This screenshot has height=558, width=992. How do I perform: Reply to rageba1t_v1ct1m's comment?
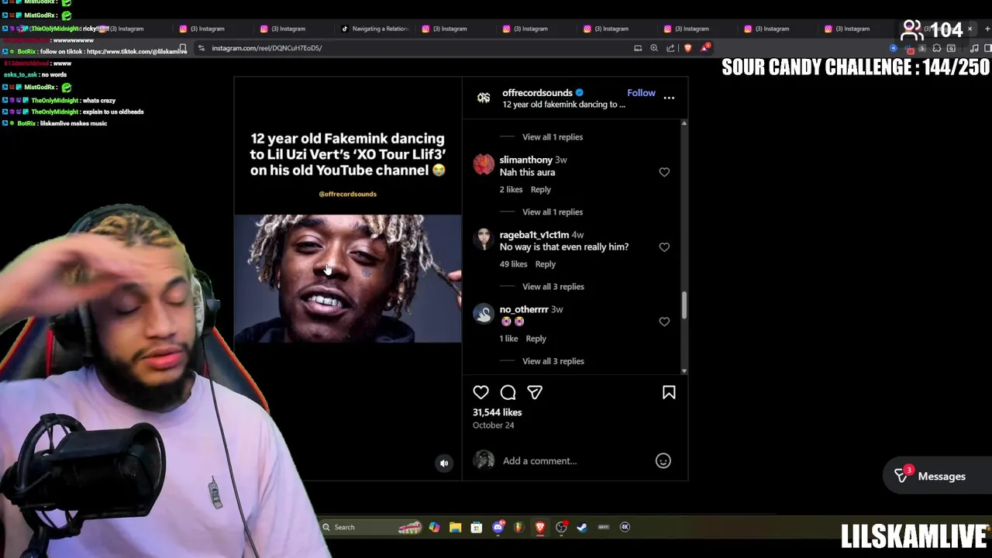[x=545, y=264]
